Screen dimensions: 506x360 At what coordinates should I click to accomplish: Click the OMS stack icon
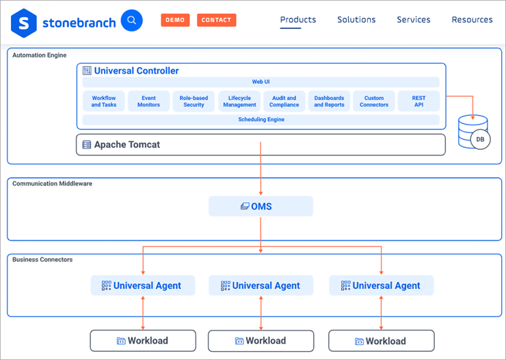pos(245,206)
